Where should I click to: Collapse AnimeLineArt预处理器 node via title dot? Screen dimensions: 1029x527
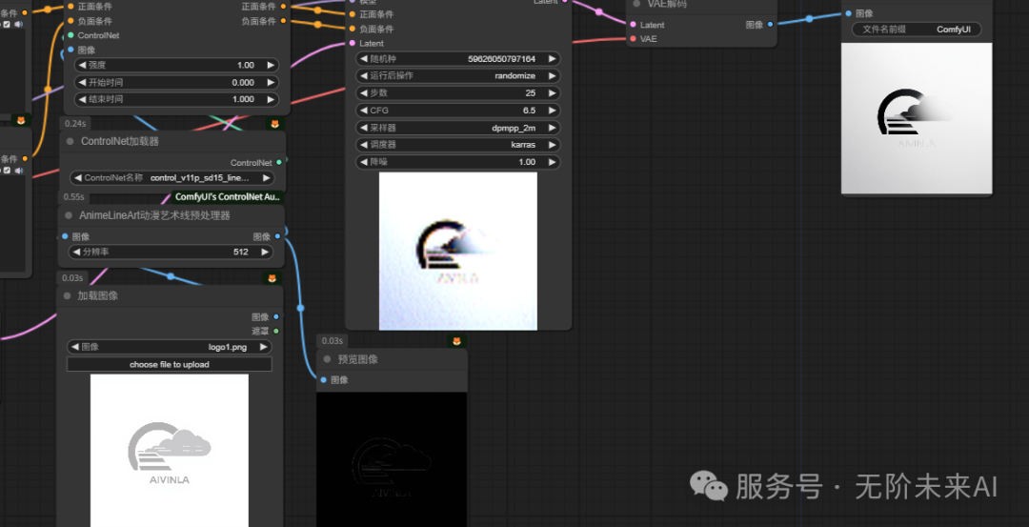click(x=69, y=215)
